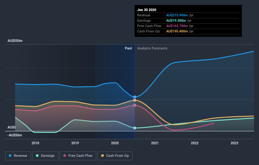Click the Free Cash Flow label in tooltip
Image resolution: width=259 pixels, height=165 pixels.
(149, 26)
